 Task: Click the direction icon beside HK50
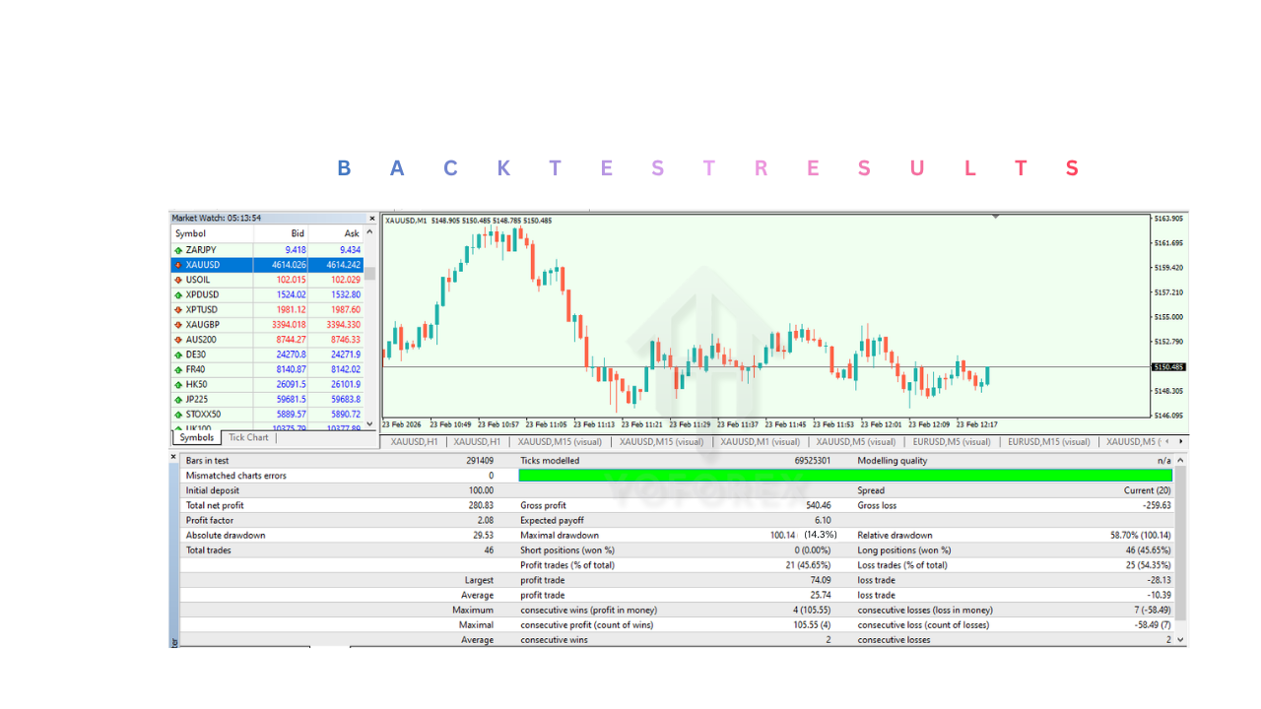tap(178, 384)
